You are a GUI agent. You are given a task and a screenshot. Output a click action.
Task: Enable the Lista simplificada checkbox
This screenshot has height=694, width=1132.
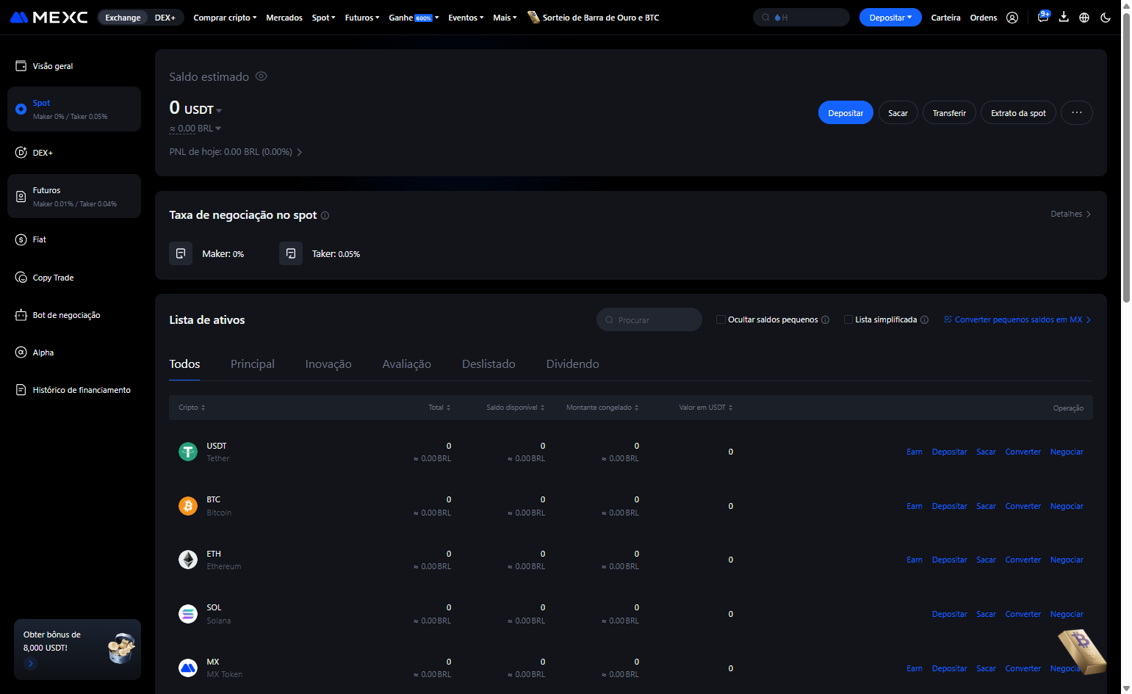click(x=848, y=319)
